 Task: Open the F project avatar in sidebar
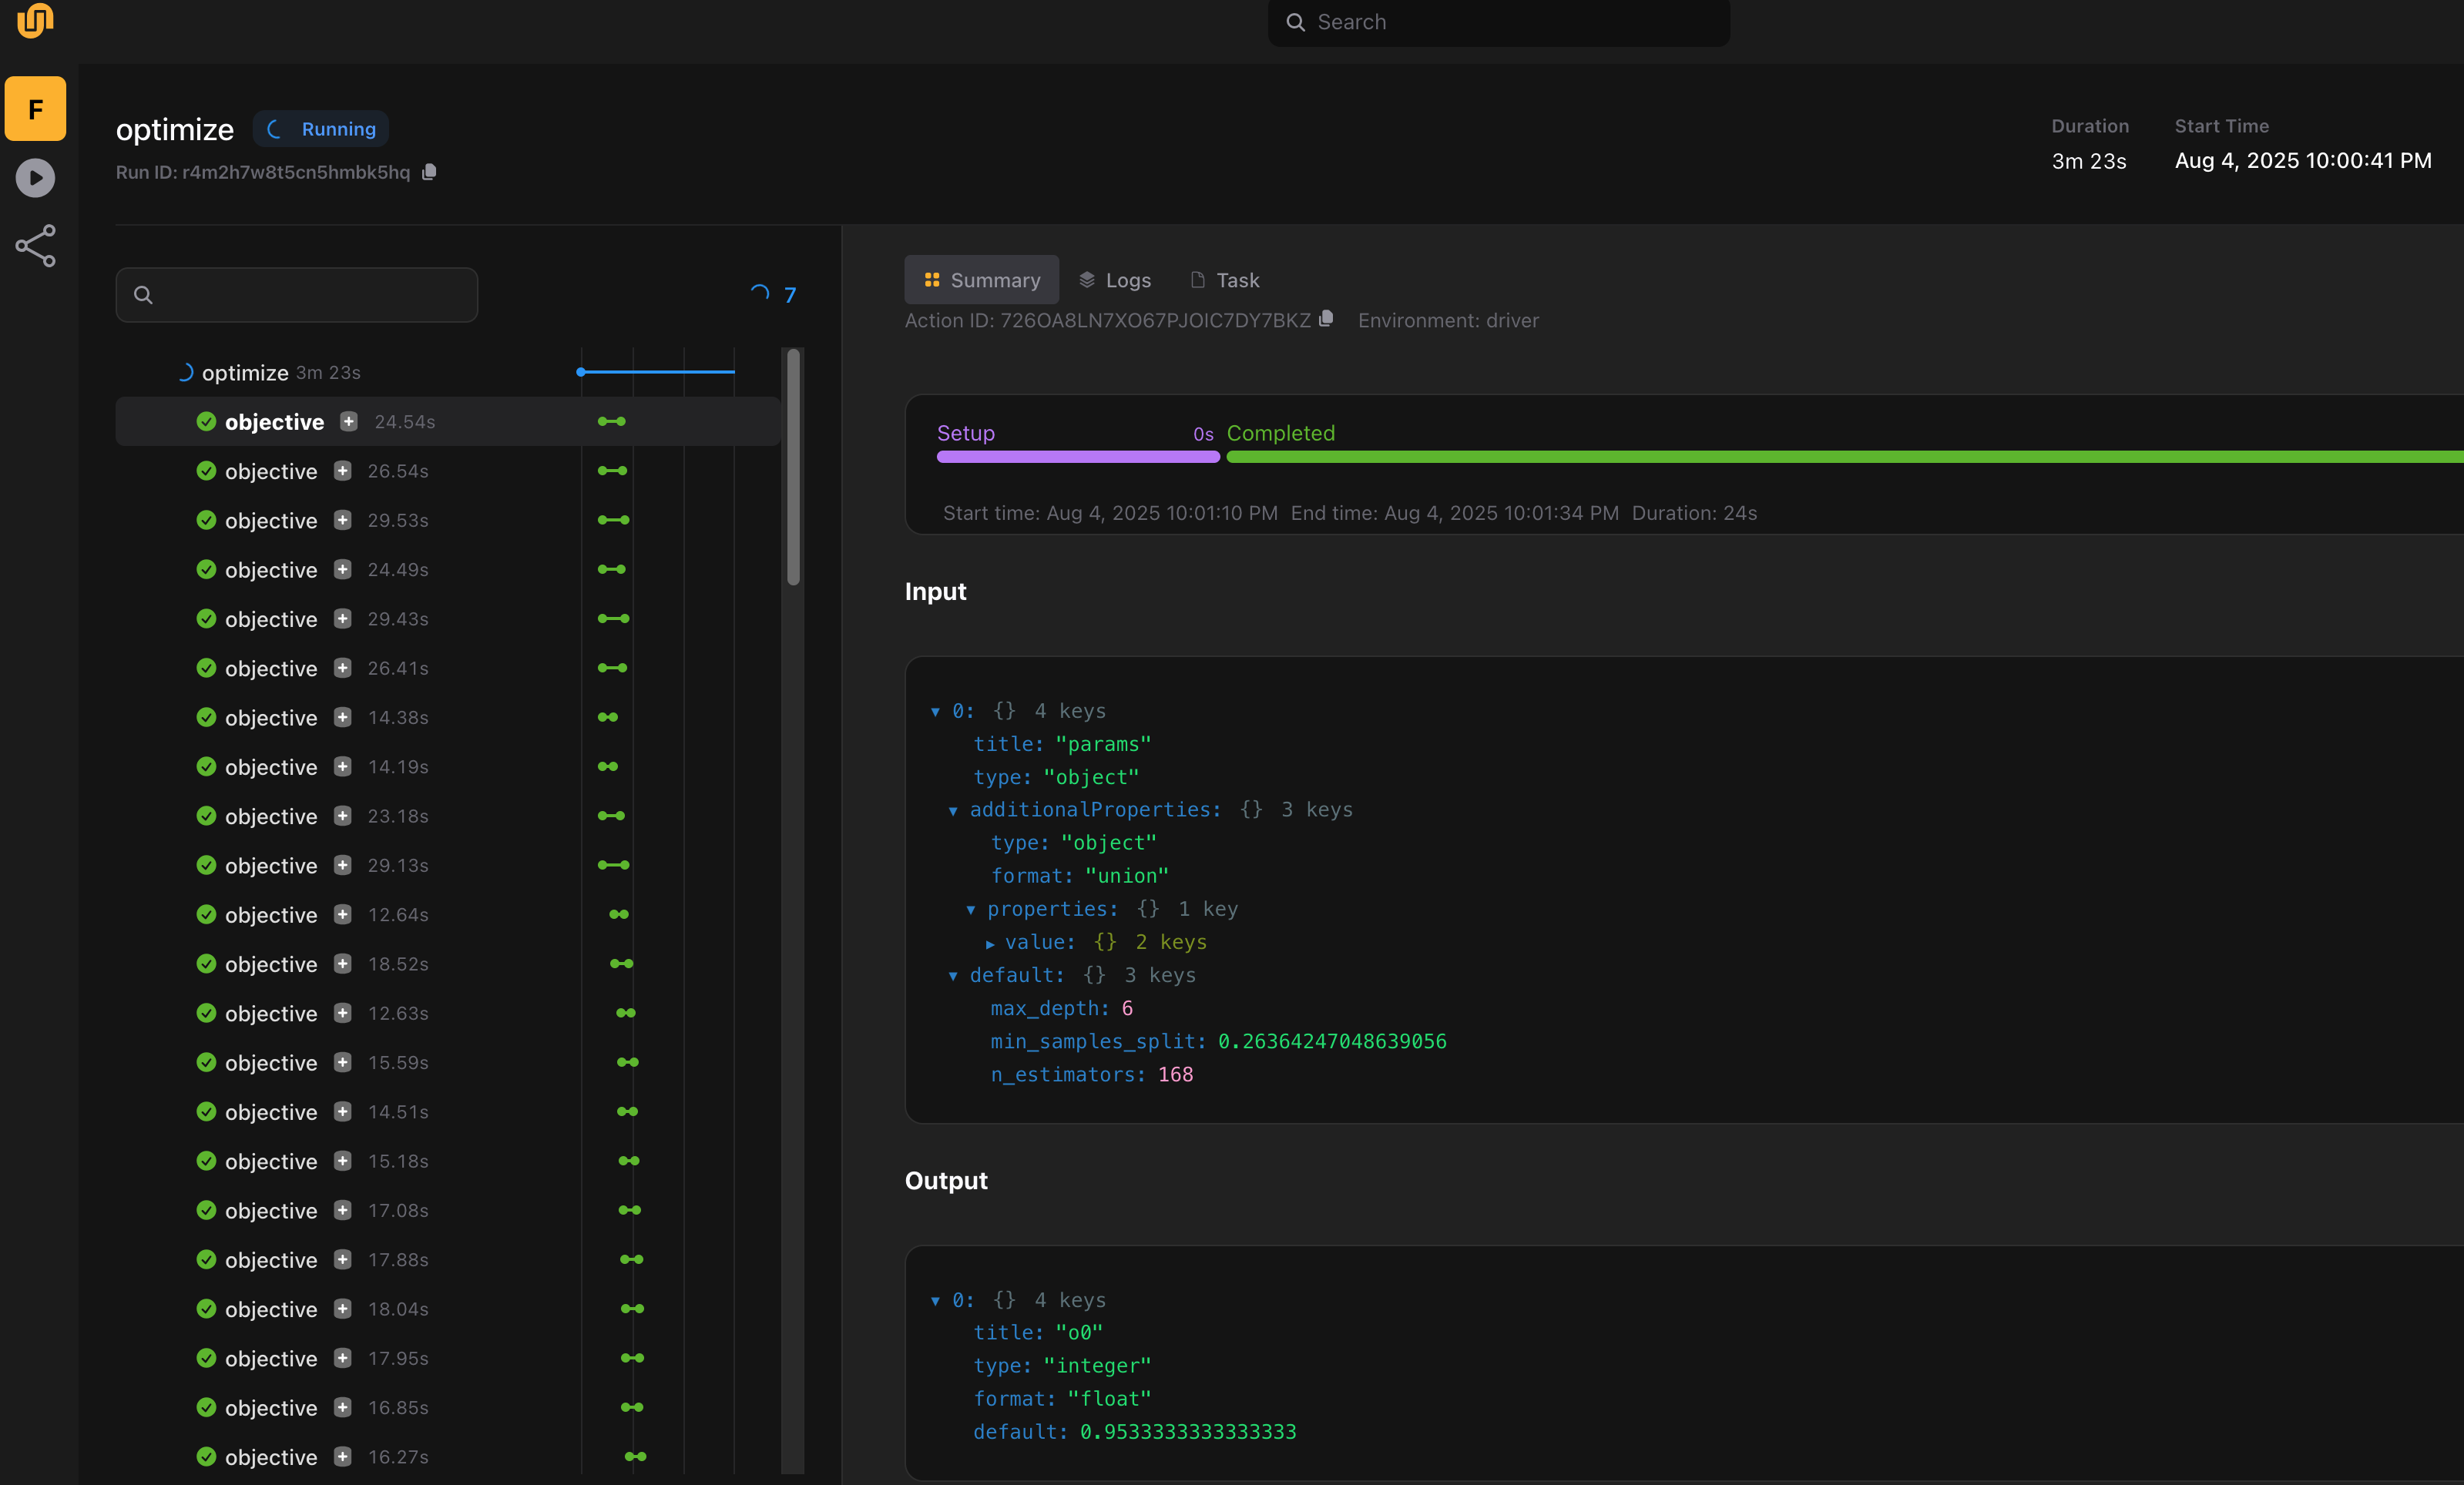35,108
